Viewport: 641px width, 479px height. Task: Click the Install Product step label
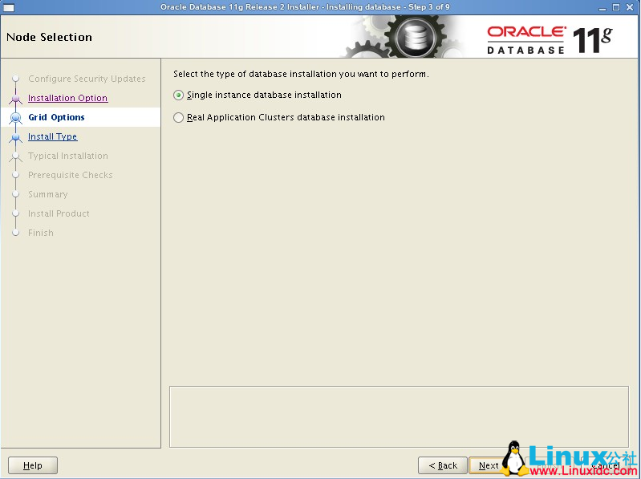coord(59,213)
